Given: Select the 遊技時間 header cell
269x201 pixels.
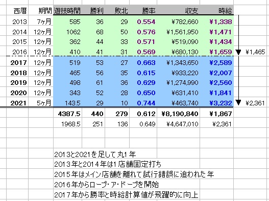Looking at the screenshot, I should tap(67, 11).
